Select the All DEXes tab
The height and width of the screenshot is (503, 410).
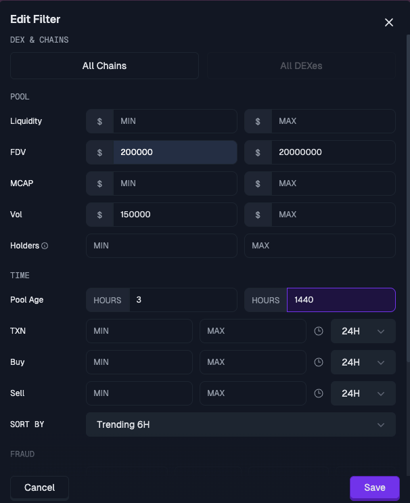point(301,66)
